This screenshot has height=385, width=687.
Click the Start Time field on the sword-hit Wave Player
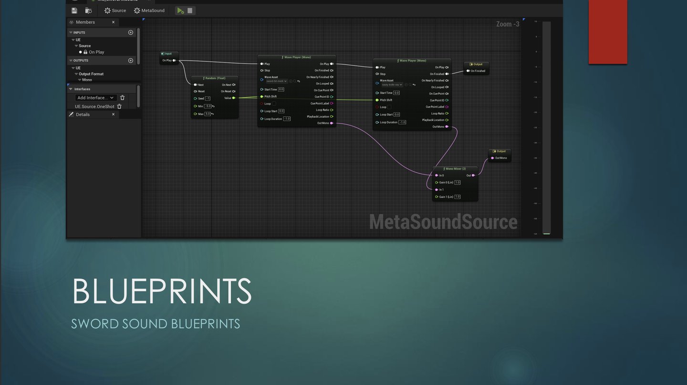[281, 89]
